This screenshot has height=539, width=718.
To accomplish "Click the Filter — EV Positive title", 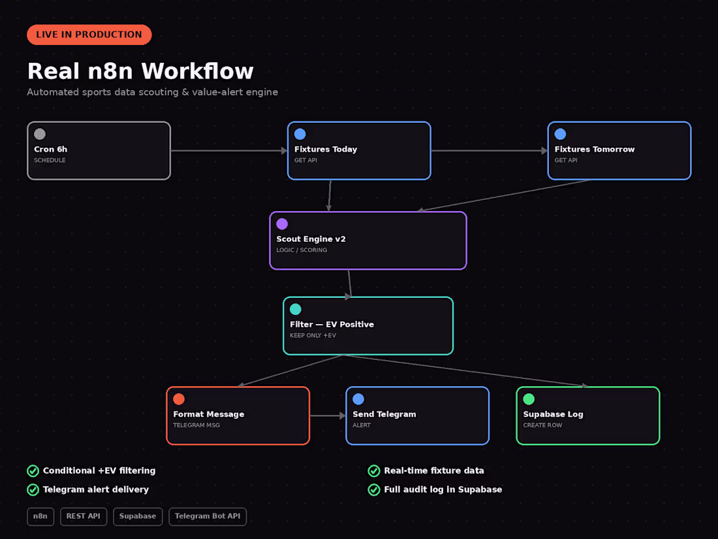I will click(x=332, y=324).
